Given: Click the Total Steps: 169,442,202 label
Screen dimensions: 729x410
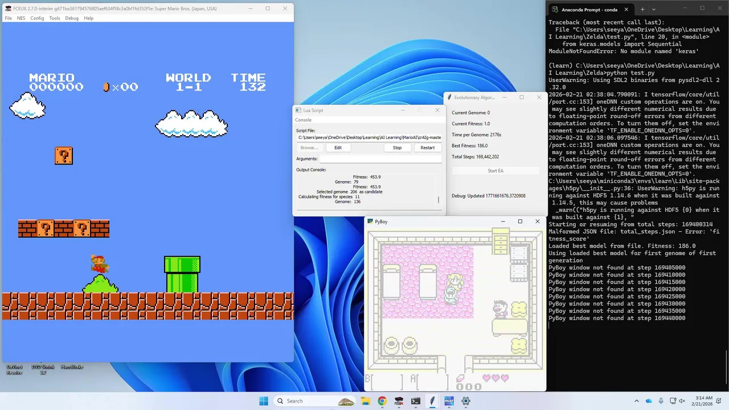Looking at the screenshot, I should click(475, 157).
